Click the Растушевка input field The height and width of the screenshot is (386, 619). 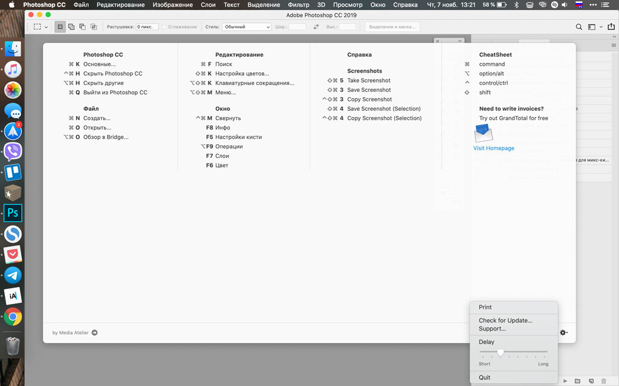tap(147, 27)
